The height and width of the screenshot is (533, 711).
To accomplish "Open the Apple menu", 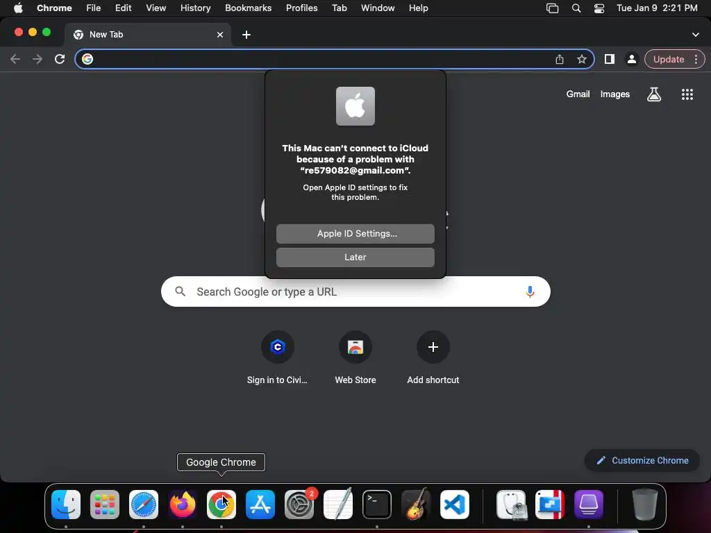I will coord(18,8).
